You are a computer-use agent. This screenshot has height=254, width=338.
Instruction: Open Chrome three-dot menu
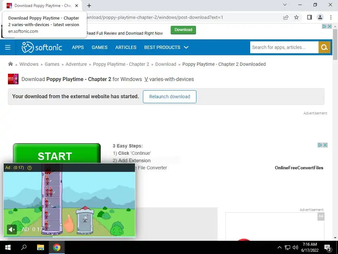[x=331, y=17]
